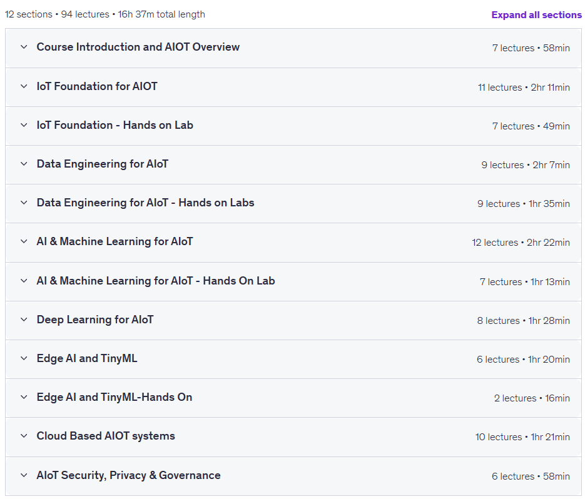Expand chevron for Course Introduction and AIOT Overview
This screenshot has height=499, width=585.
tap(24, 47)
